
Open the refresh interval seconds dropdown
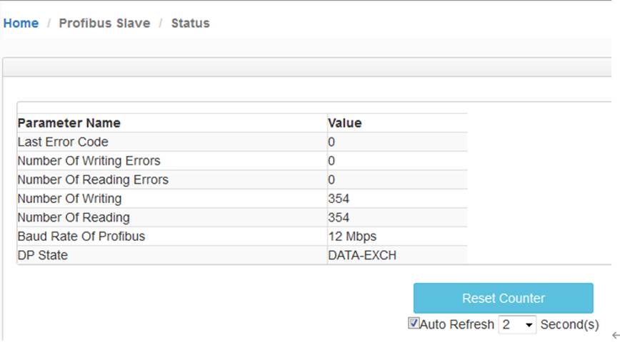coord(517,325)
